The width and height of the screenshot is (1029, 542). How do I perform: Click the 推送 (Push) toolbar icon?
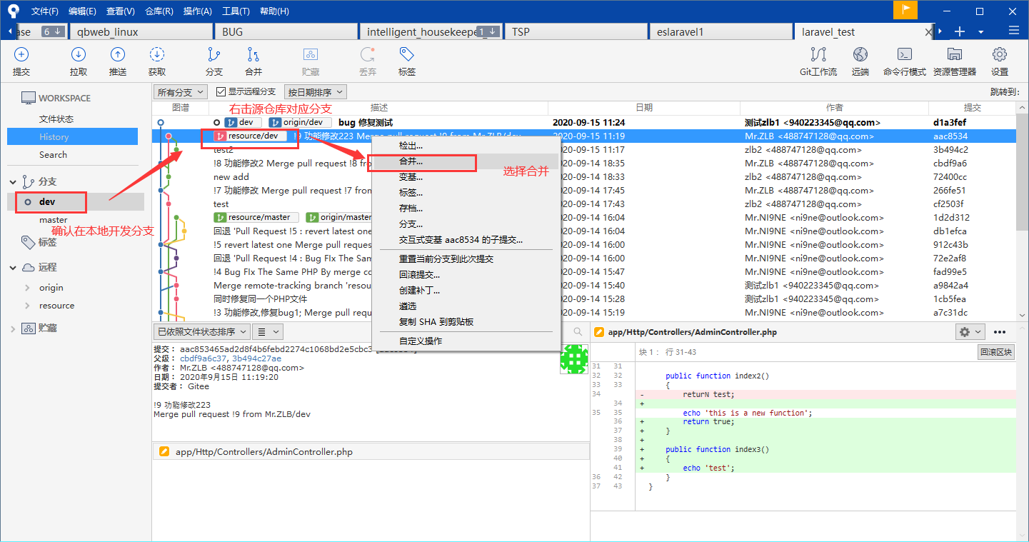click(118, 55)
